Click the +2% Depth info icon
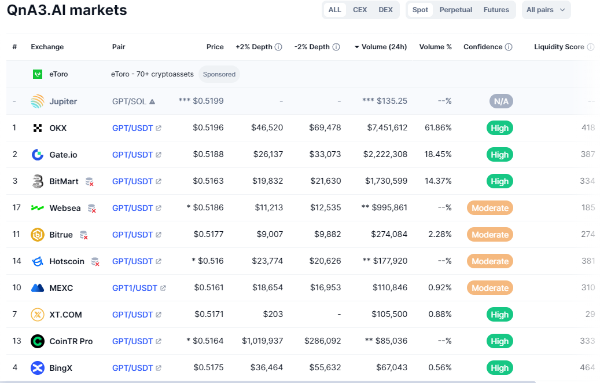The width and height of the screenshot is (600, 383). [x=278, y=47]
